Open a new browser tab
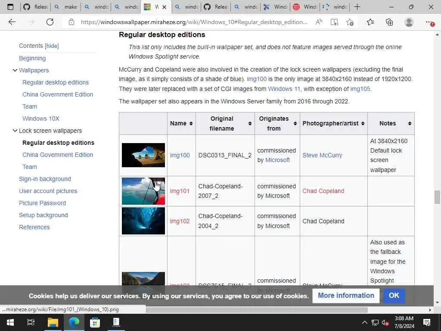The width and height of the screenshot is (441, 331). (357, 7)
